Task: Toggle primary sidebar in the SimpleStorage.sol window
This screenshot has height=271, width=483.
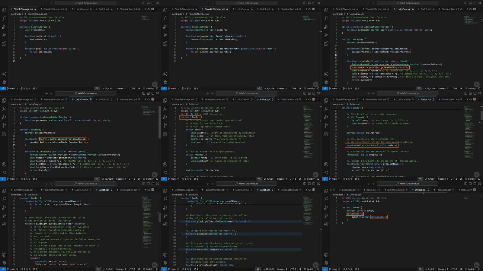Action: click(x=144, y=3)
